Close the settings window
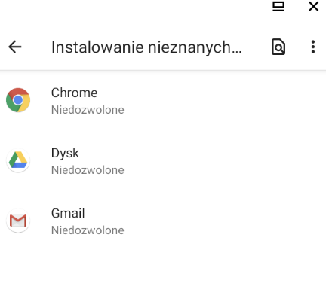 coord(313,7)
